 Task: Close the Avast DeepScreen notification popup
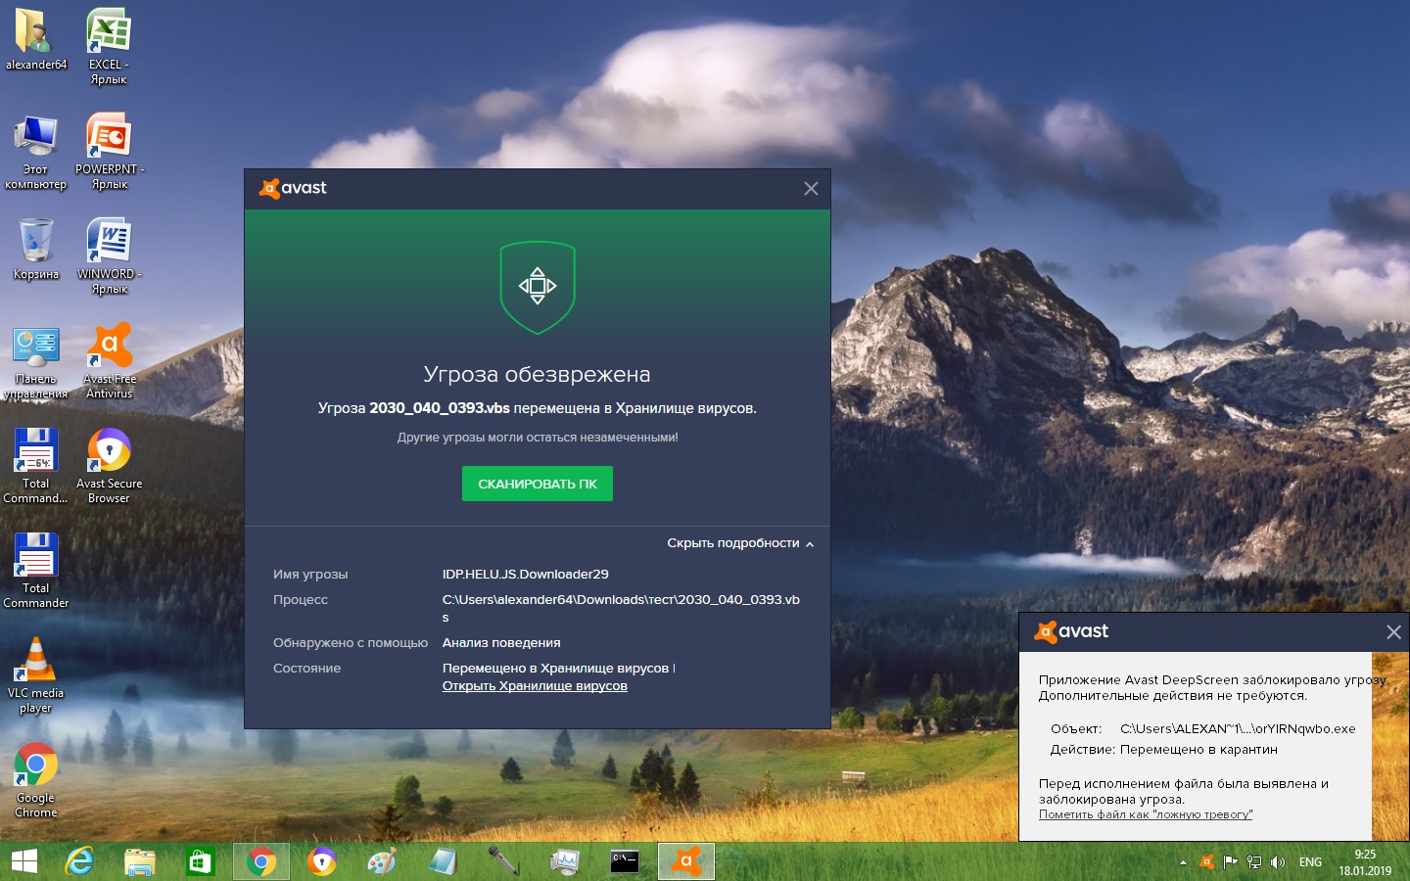[x=1393, y=632]
